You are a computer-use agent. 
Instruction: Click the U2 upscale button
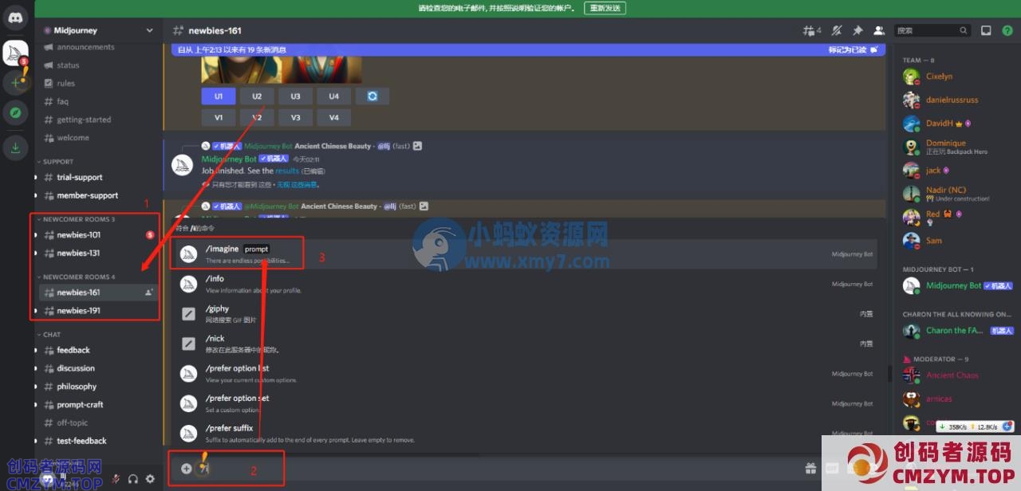(257, 96)
